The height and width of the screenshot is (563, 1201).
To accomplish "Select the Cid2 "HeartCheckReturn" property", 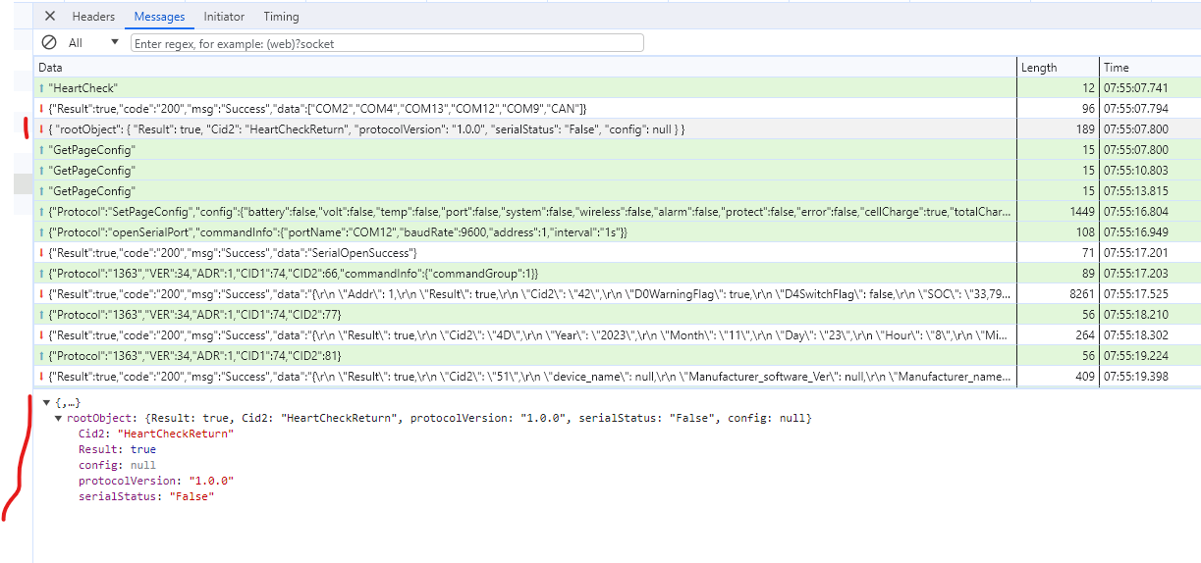I will click(x=156, y=434).
